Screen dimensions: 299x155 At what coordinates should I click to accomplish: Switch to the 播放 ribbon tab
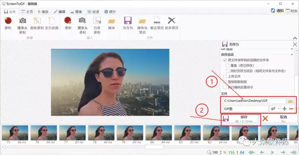[43, 12]
